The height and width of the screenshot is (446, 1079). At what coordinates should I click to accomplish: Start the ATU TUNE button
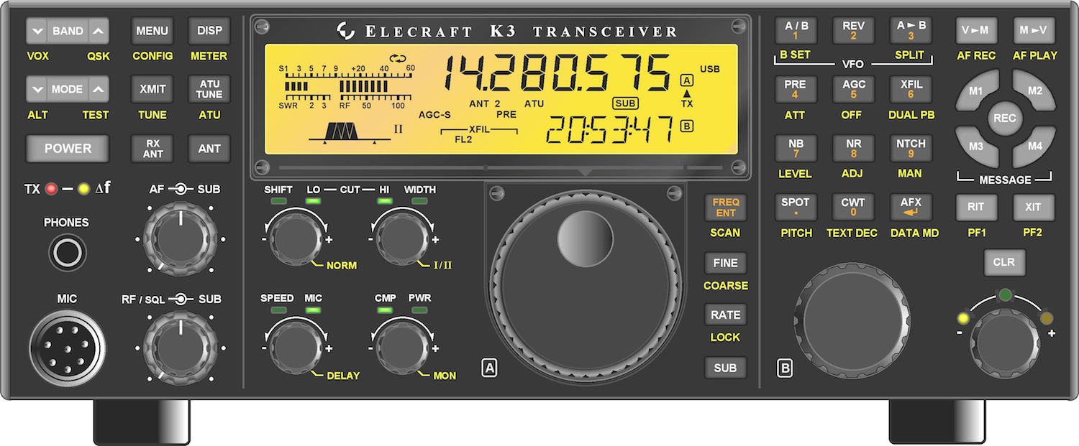(x=209, y=90)
